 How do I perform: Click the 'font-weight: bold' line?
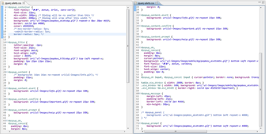[x=26, y=50]
